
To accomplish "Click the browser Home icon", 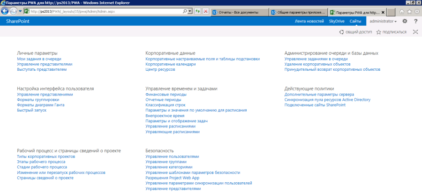I will 402,12.
